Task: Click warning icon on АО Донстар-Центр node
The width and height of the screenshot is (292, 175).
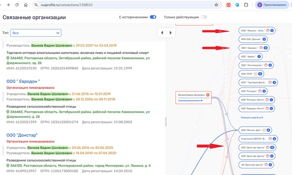Action: pyautogui.click(x=266, y=165)
